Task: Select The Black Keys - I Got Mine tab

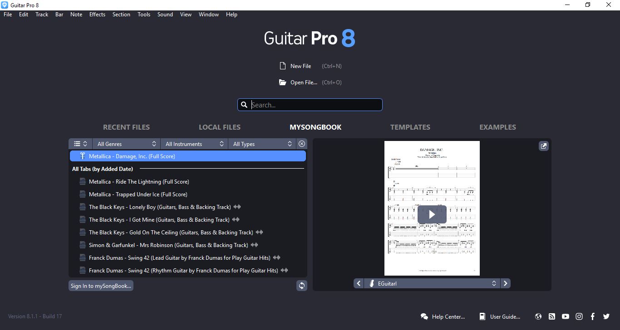Action: click(x=188, y=219)
